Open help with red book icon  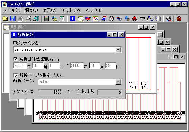click(179, 19)
